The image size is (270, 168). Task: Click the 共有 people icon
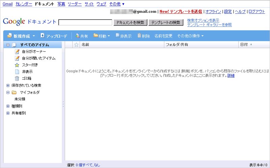tap(78, 36)
